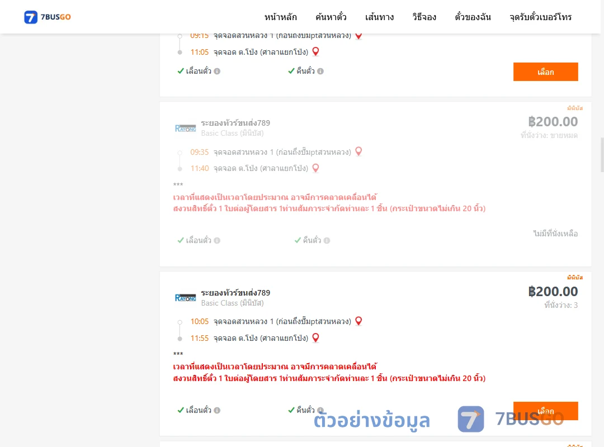Click the page vertical scrollbar thumb
The image size is (604, 447).
pyautogui.click(x=602, y=155)
